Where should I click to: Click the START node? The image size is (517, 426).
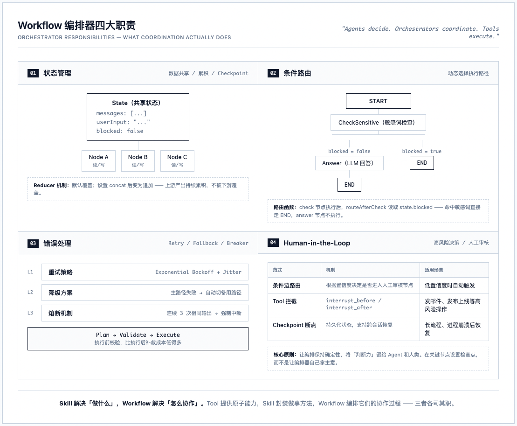[x=378, y=101]
